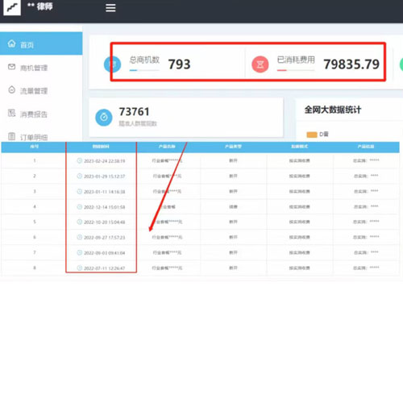
Task: Click clock icon in table row 8
Action: (80, 268)
